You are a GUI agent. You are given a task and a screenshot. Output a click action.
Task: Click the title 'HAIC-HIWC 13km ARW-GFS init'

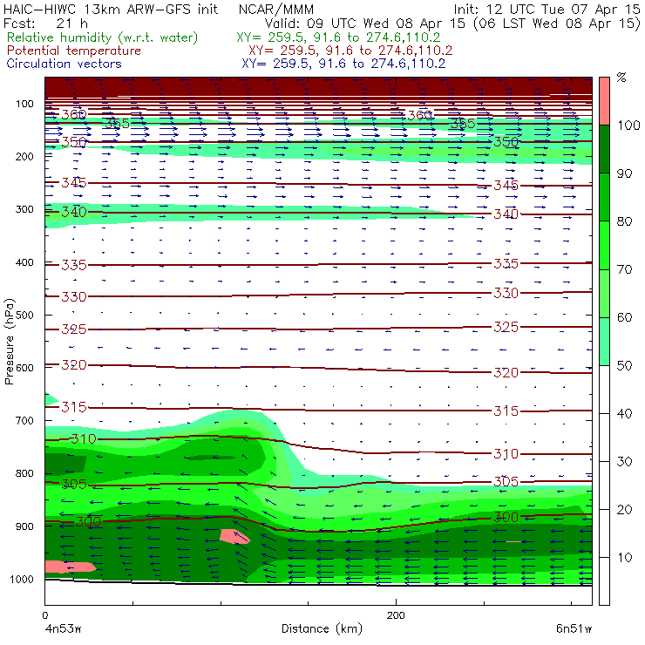[111, 9]
